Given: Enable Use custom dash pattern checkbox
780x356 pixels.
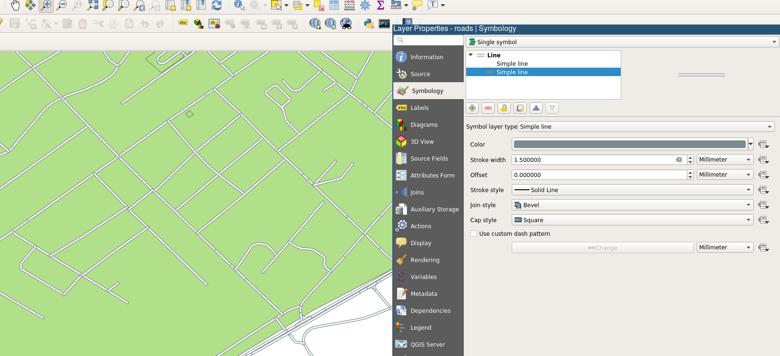Looking at the screenshot, I should (474, 233).
